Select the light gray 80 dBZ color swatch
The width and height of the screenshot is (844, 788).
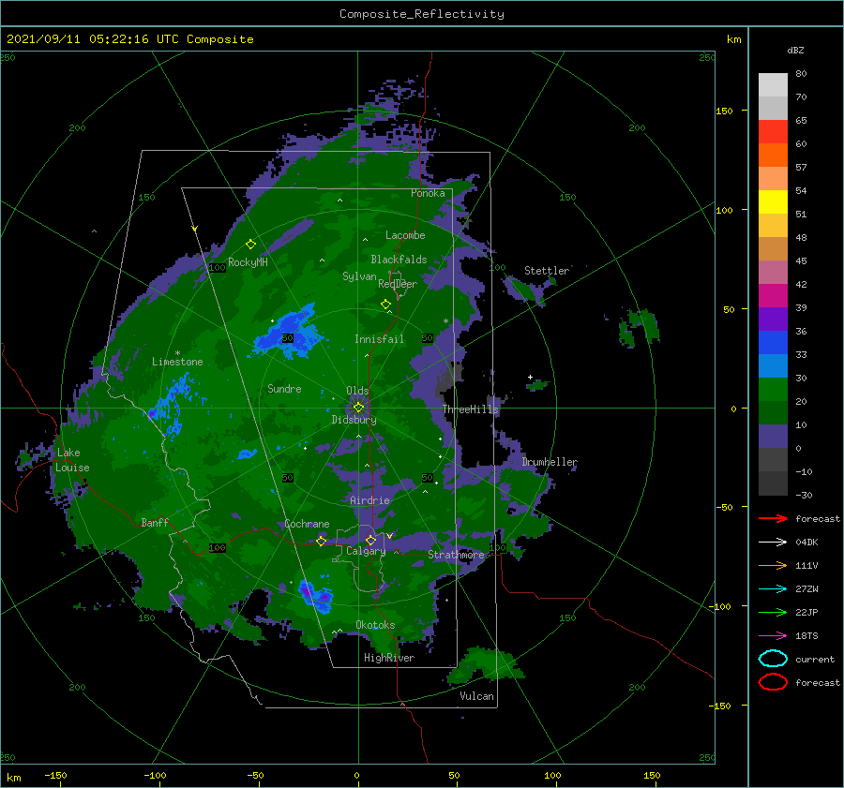point(773,85)
